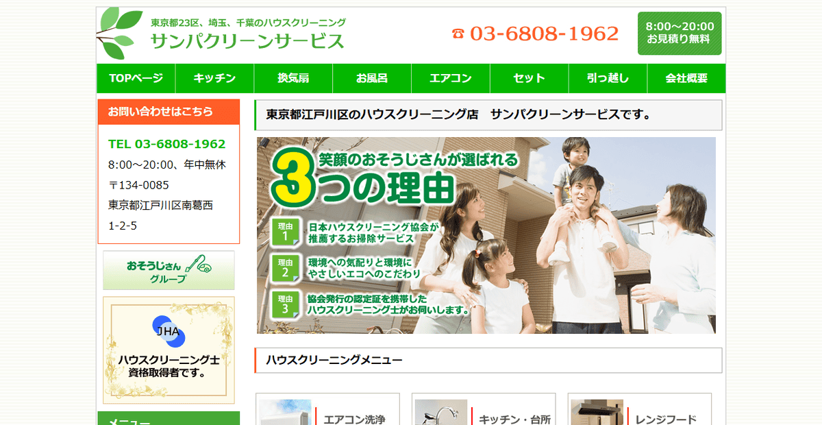The image size is (822, 425).
Task: Select 換気扇 in the navigation bar
Action: click(x=293, y=78)
